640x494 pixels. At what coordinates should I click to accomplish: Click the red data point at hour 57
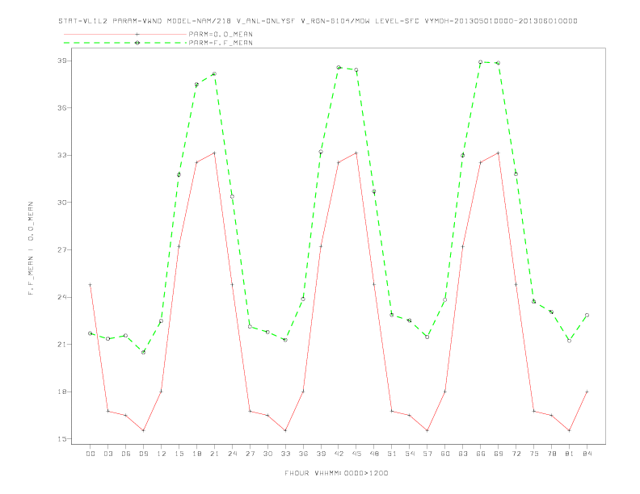[427, 430]
